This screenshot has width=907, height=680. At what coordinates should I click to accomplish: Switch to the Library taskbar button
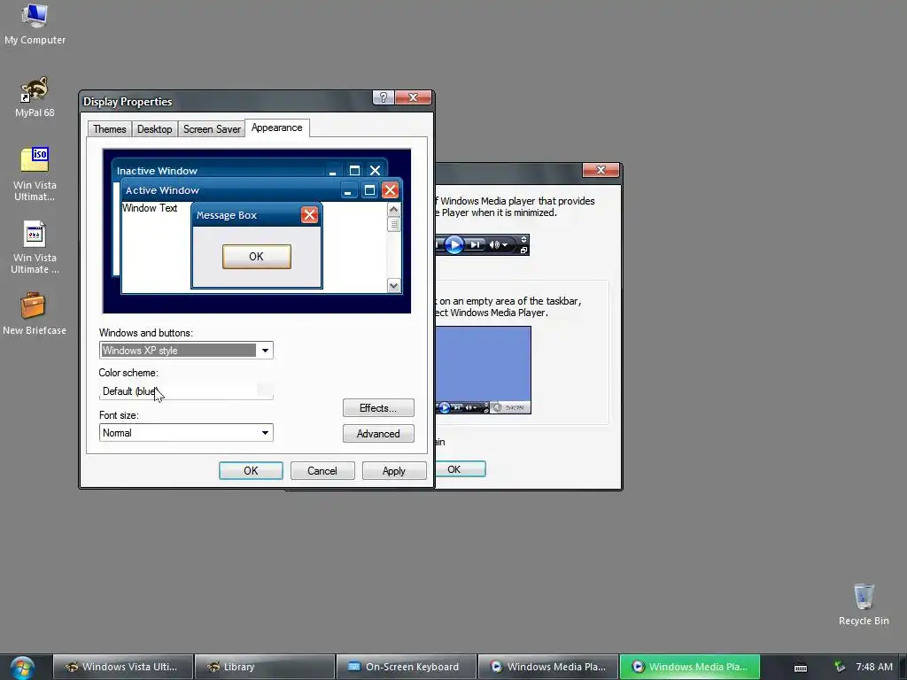point(265,667)
